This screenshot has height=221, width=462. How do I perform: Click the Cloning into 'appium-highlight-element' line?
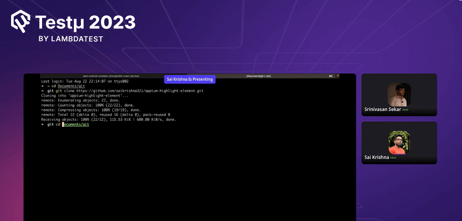click(x=85, y=96)
